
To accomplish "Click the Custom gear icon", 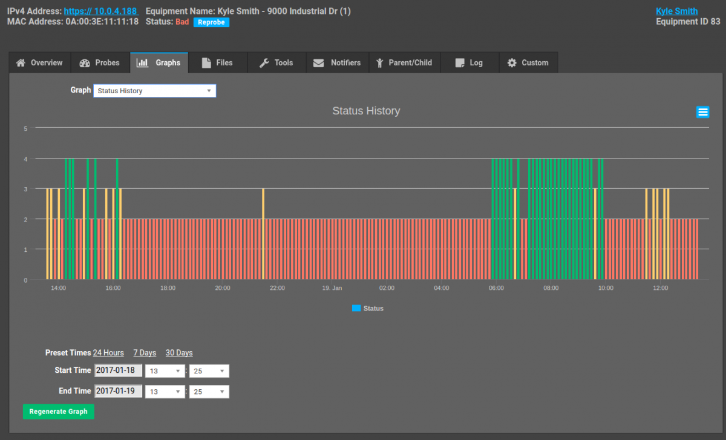I will pyautogui.click(x=513, y=62).
